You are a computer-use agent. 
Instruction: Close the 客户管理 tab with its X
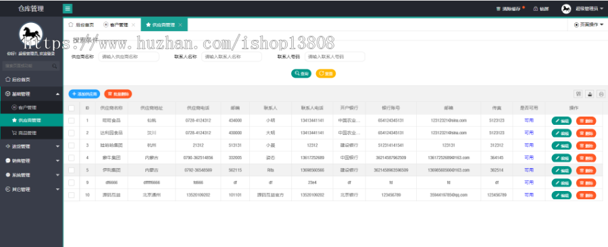point(133,25)
